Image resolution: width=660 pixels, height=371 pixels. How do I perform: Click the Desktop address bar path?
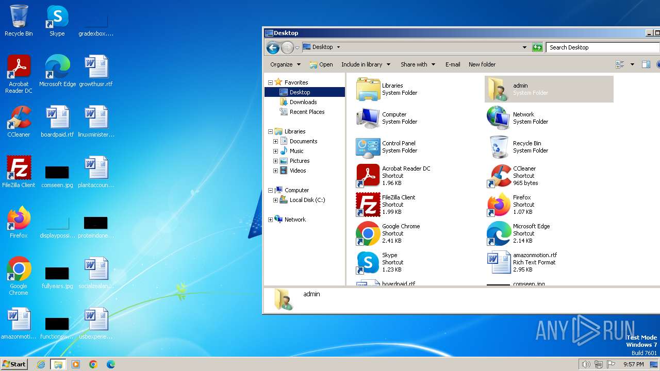(322, 47)
